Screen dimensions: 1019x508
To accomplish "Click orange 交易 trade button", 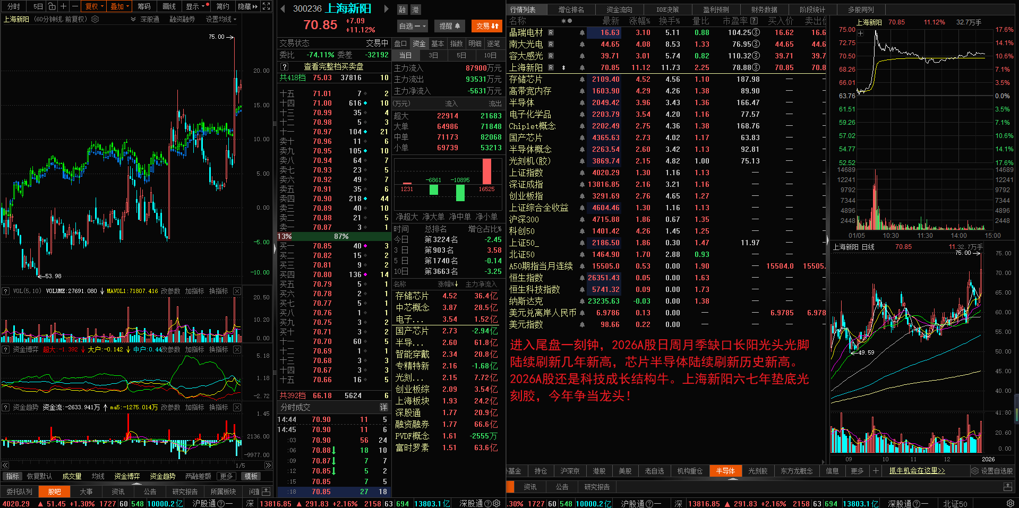I will click(487, 26).
